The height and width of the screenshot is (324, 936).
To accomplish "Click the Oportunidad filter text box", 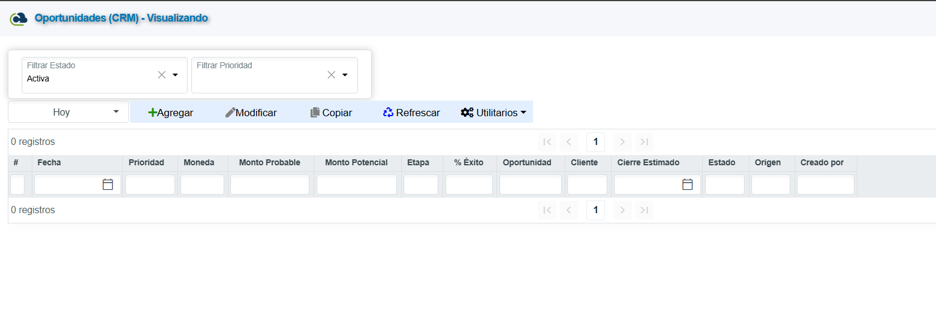I will click(530, 184).
